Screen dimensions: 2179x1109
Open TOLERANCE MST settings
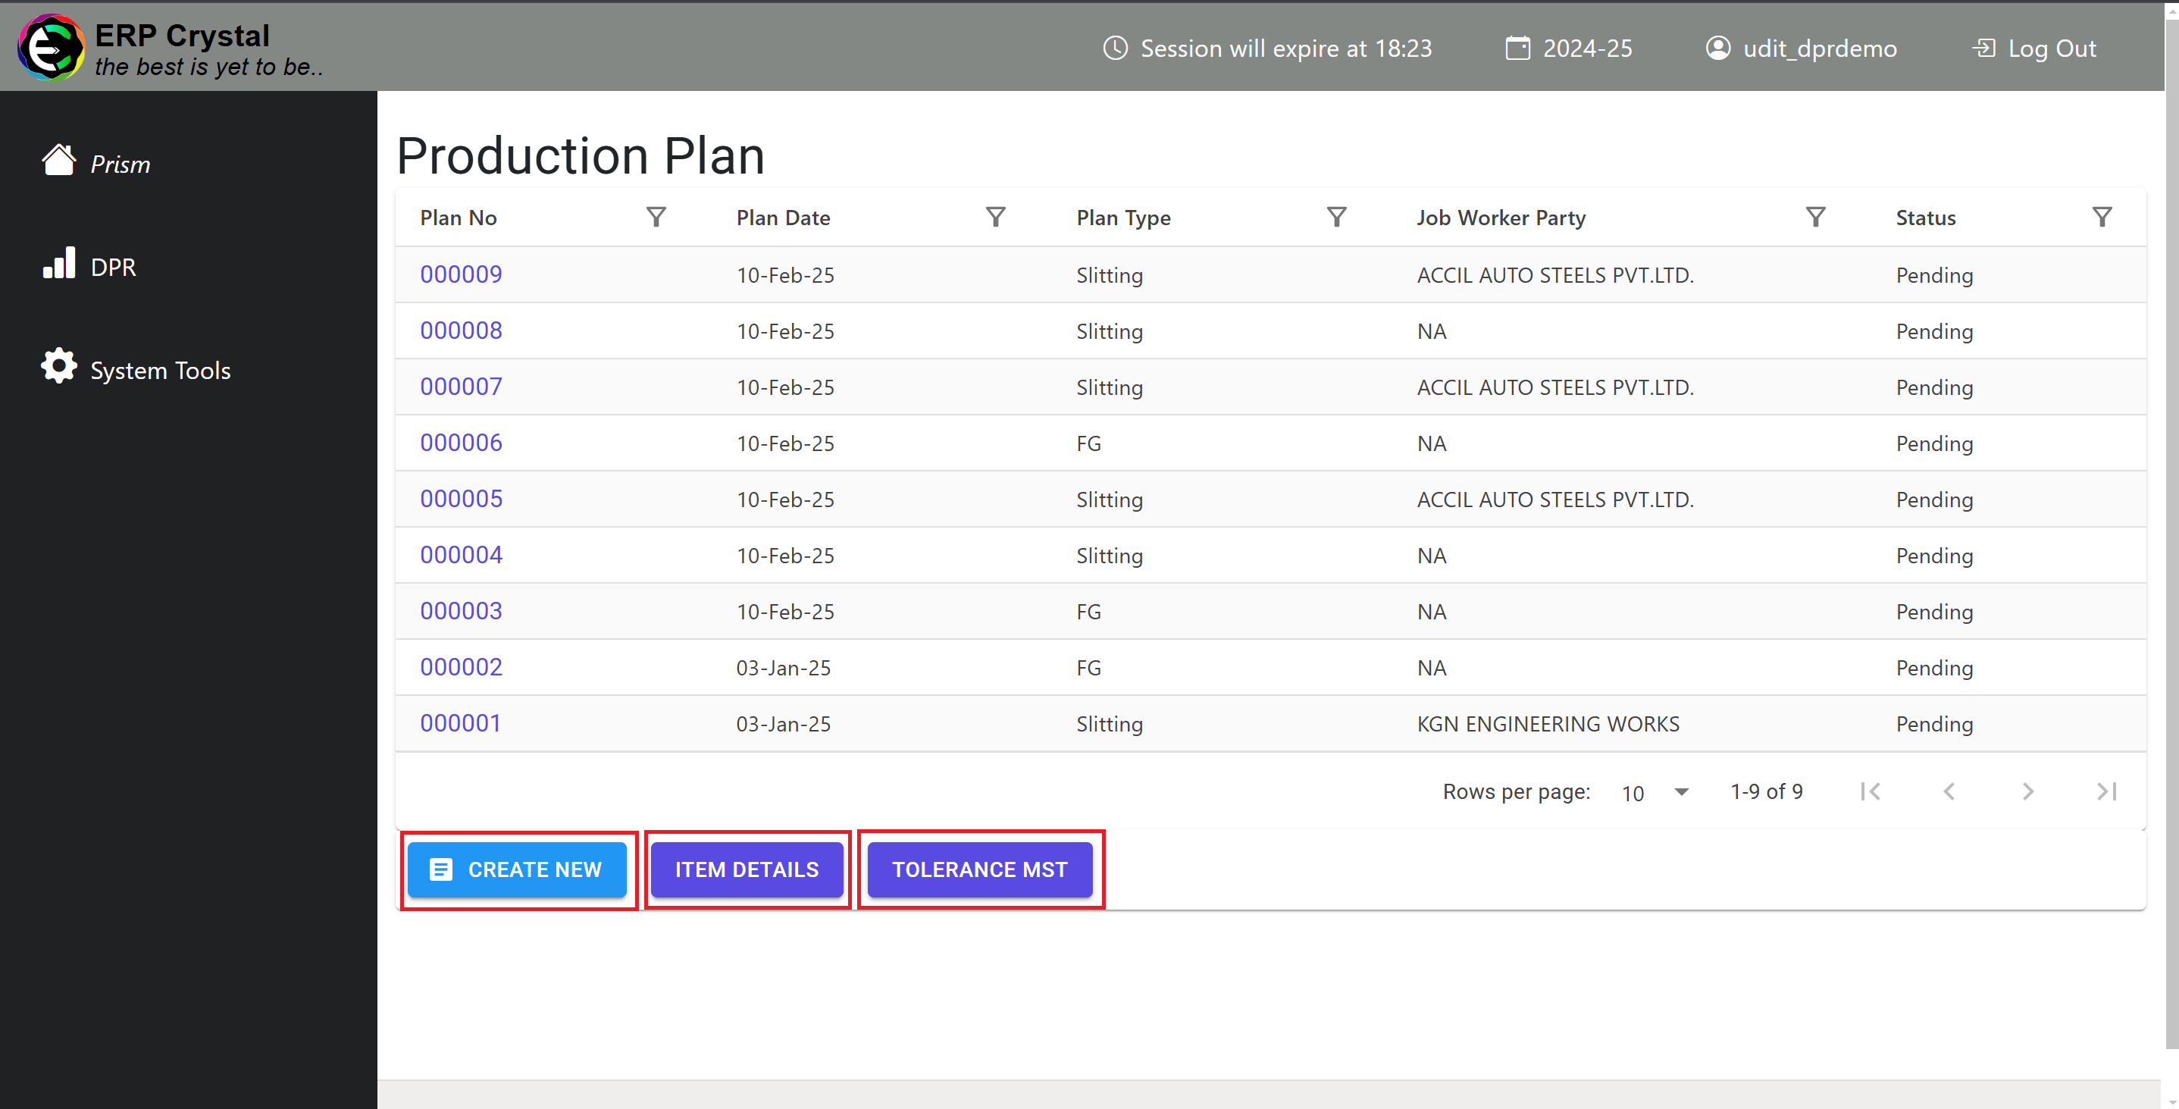click(981, 870)
